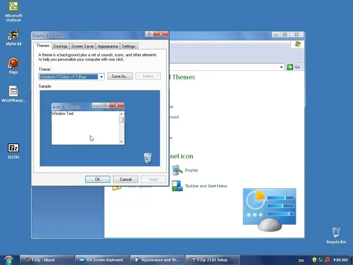Click the green network tray icon
Screen dimensions: 353x265
click(321, 260)
